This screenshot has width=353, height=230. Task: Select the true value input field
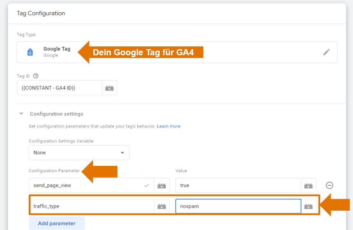(x=230, y=186)
